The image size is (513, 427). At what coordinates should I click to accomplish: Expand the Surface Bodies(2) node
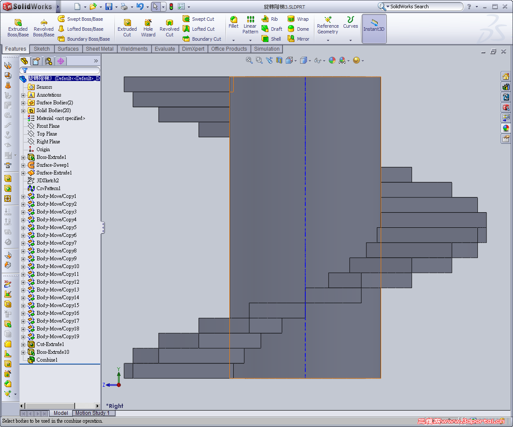click(23, 103)
